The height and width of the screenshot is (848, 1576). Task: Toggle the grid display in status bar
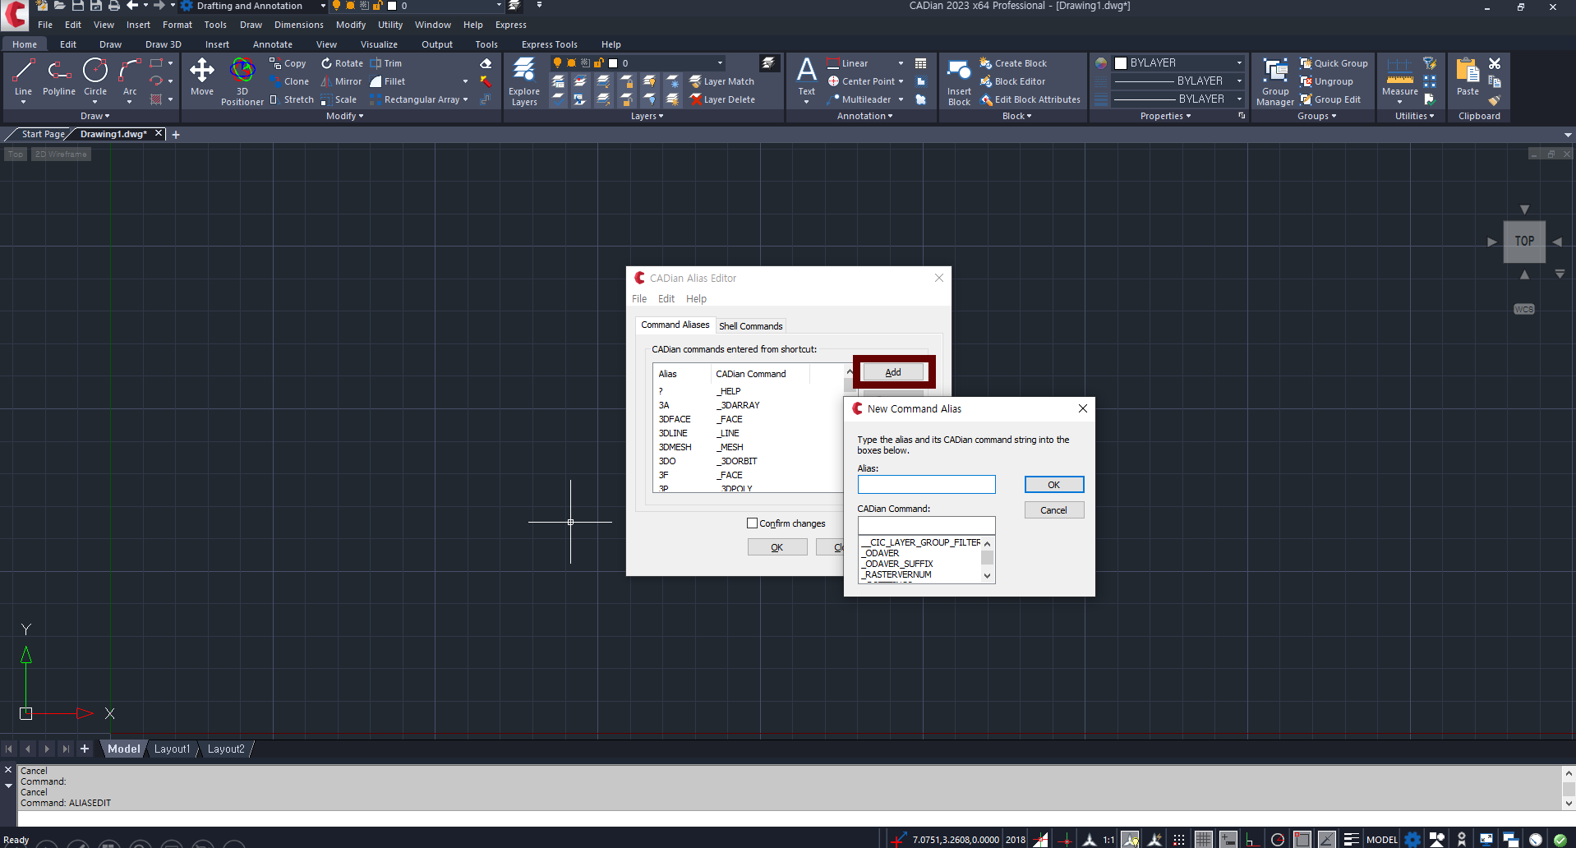(1203, 840)
